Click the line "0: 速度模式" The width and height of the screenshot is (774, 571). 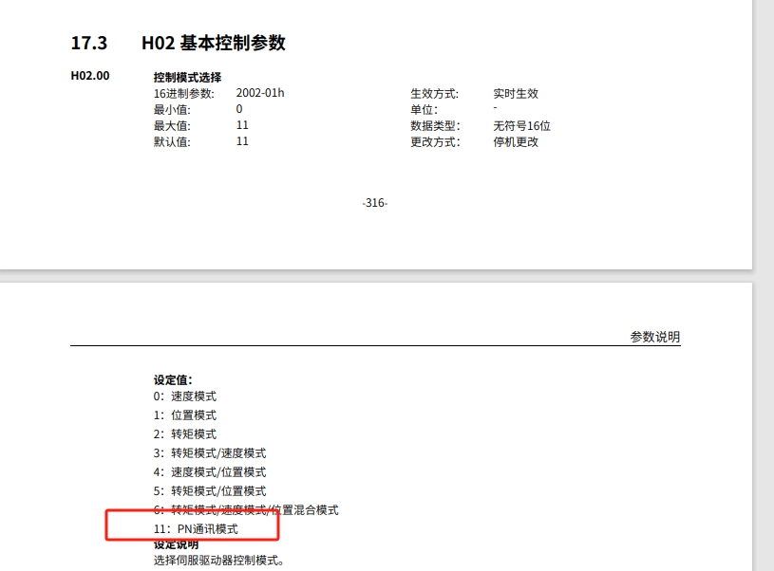[185, 396]
